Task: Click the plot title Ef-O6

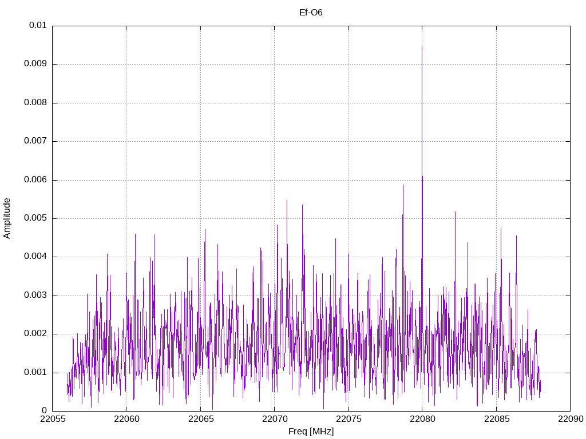Action: click(x=311, y=12)
